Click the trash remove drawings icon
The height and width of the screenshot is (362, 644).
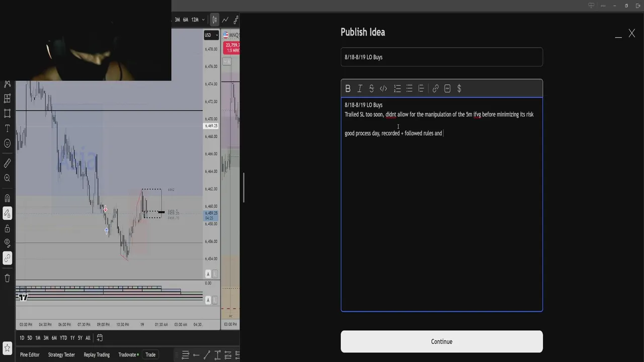[7, 278]
